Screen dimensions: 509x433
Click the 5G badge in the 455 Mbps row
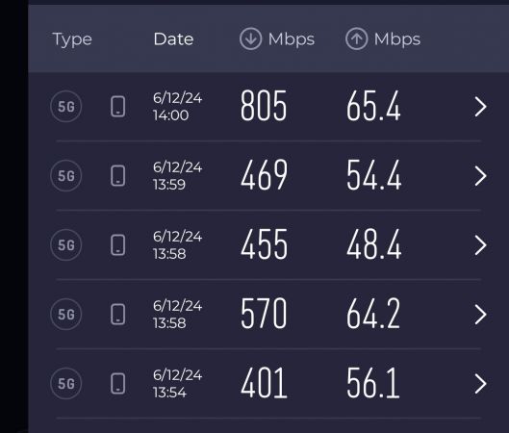[65, 245]
